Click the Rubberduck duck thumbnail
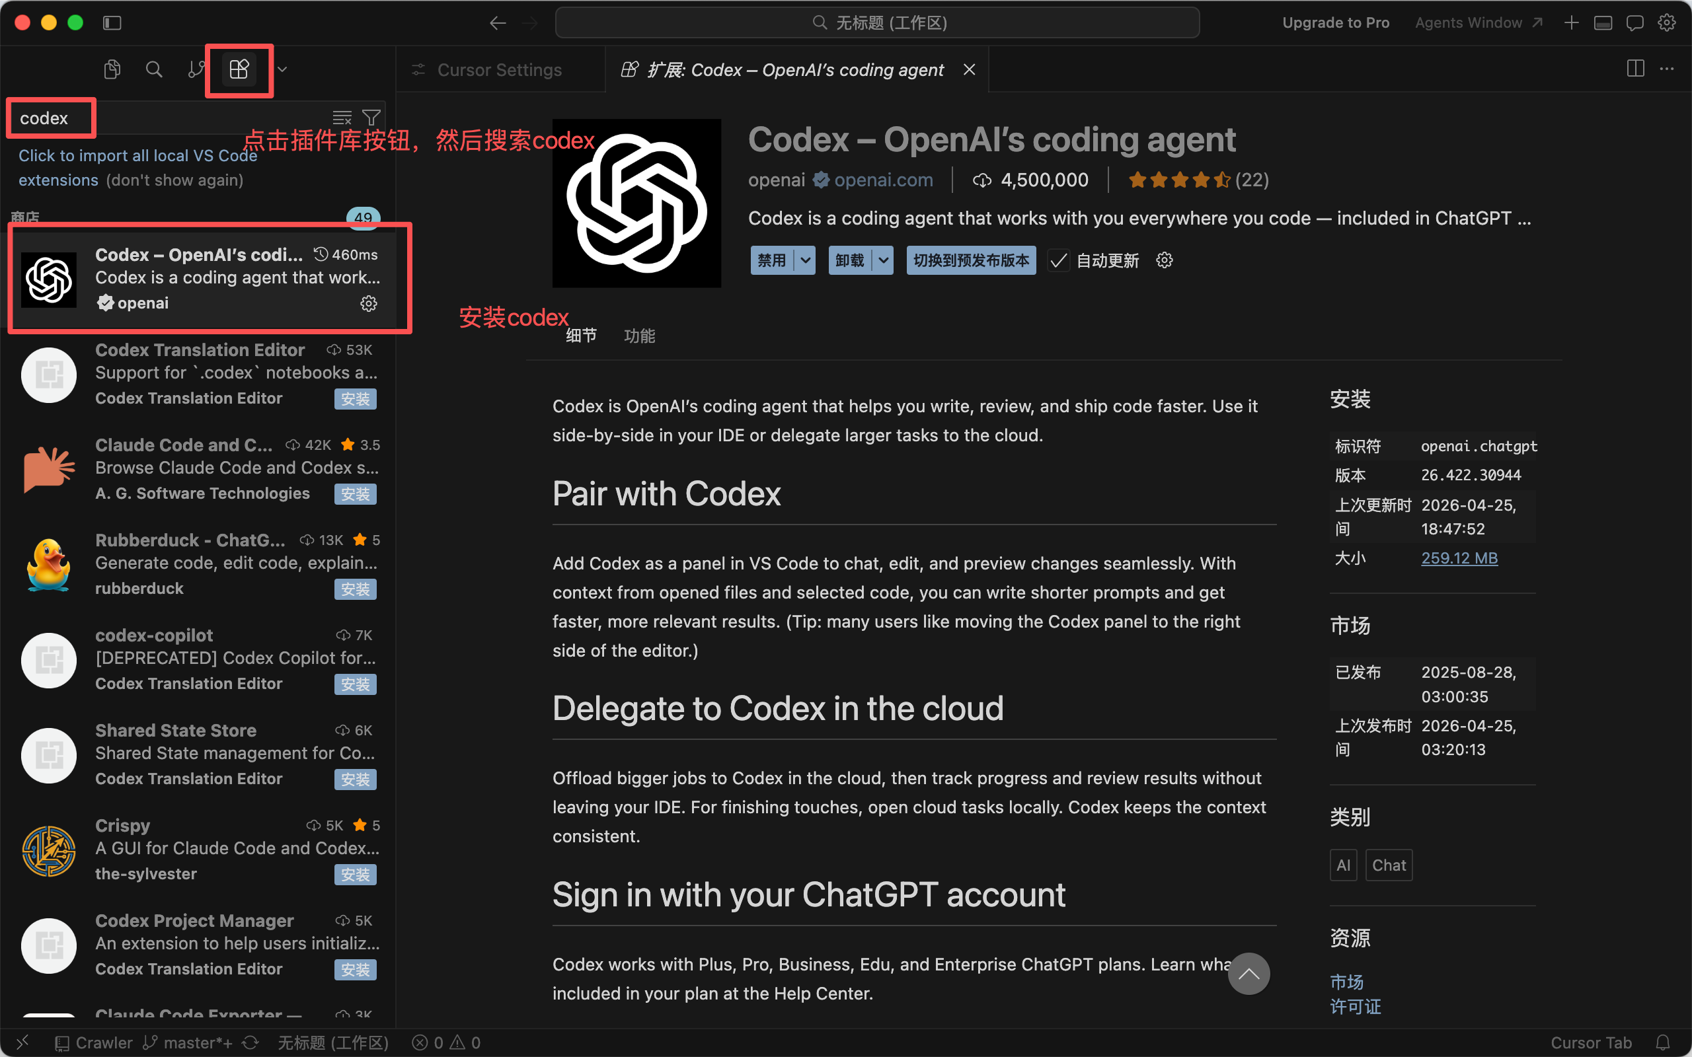The height and width of the screenshot is (1057, 1692). point(48,564)
